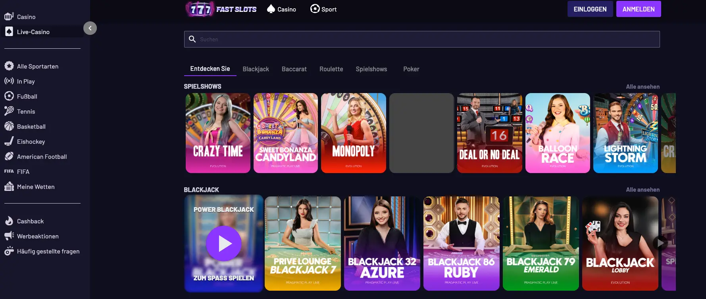This screenshot has height=299, width=706.
Task: Open the Balloon Race game thumbnail
Action: point(558,133)
